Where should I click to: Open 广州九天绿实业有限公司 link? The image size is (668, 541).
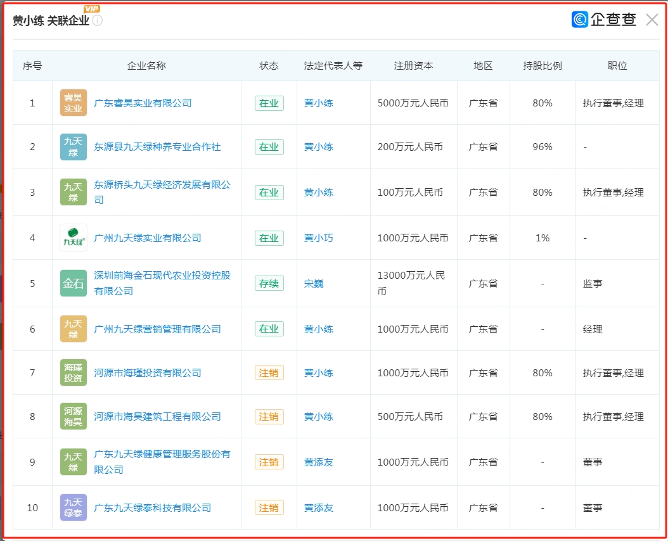click(148, 238)
